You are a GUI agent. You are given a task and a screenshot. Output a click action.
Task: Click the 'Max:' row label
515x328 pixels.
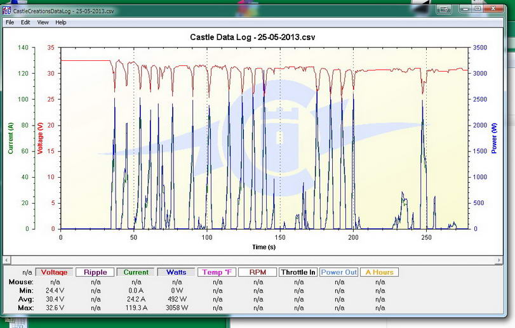[x=25, y=308]
